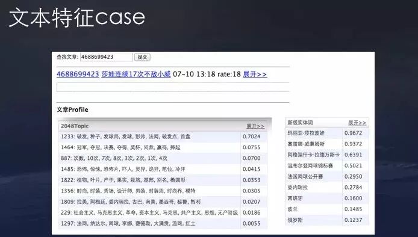Click topic score 0.0415
418x237 pixels.
(251, 169)
